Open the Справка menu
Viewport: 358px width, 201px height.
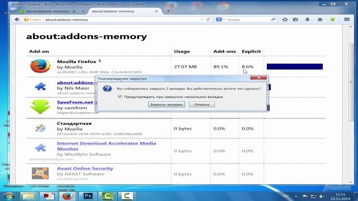[135, 4]
